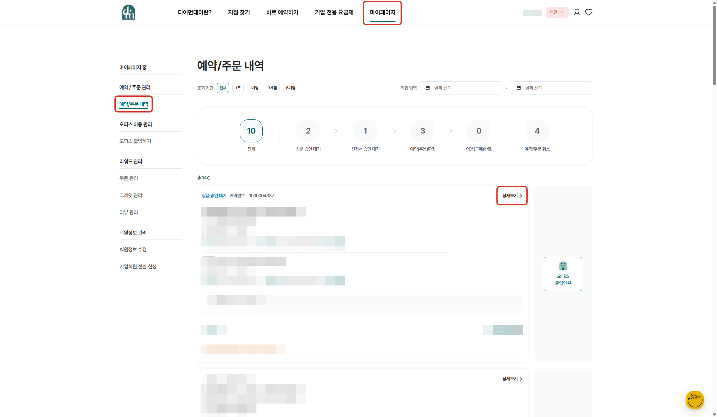Click the Dear Monday logo icon
717x417 pixels.
click(x=129, y=12)
